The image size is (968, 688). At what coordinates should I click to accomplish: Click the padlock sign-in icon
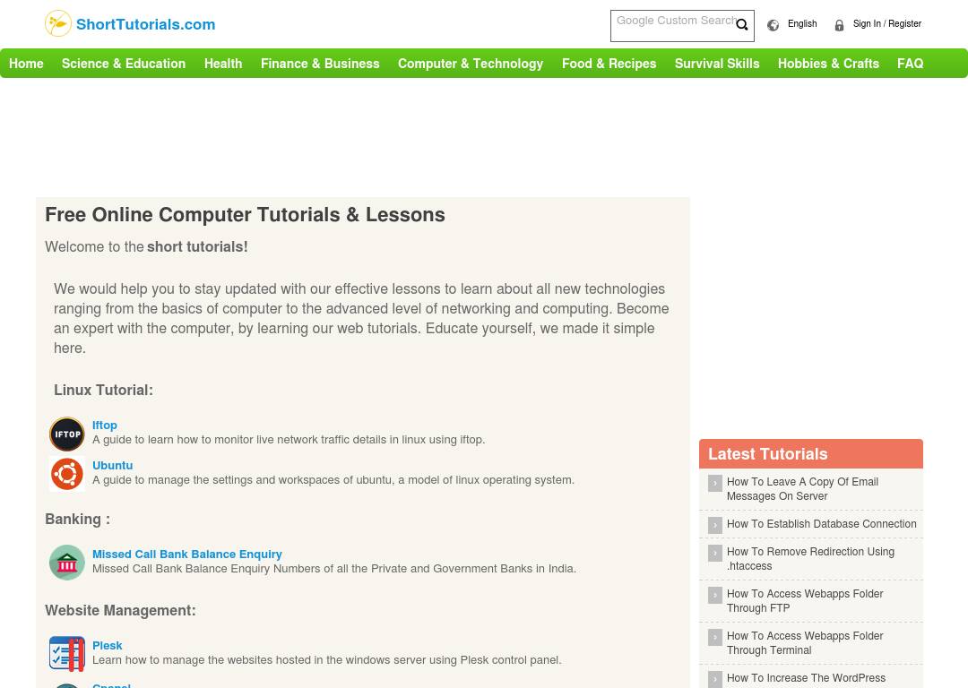tap(839, 25)
